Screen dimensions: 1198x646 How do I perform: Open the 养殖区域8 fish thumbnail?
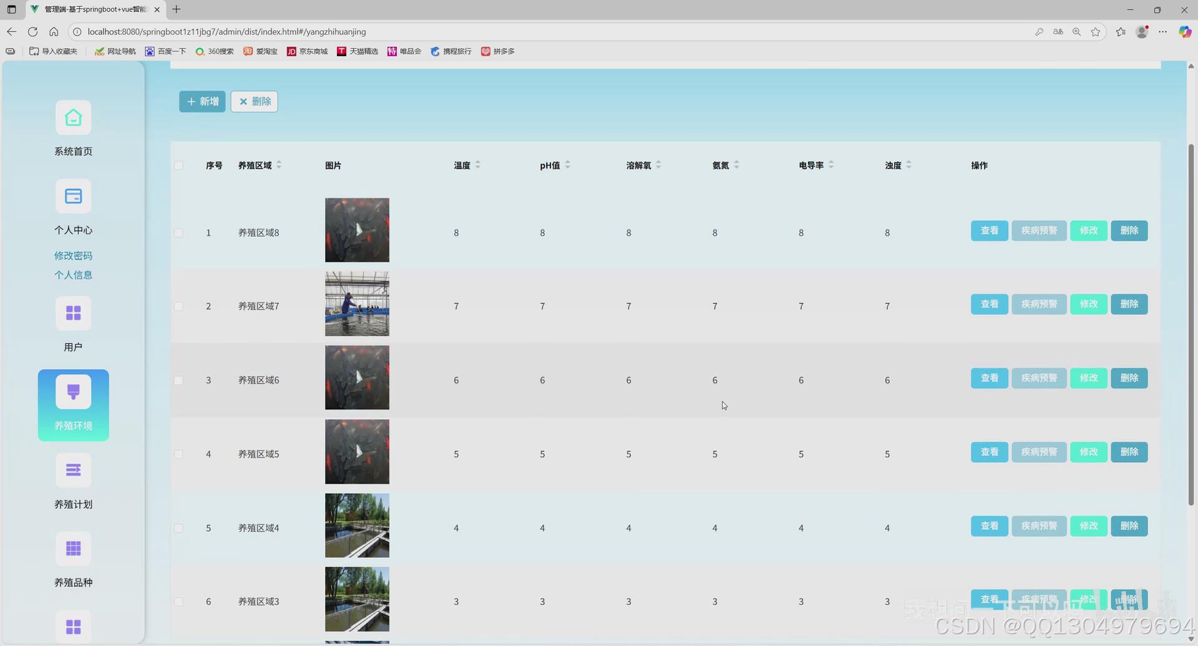tap(357, 230)
